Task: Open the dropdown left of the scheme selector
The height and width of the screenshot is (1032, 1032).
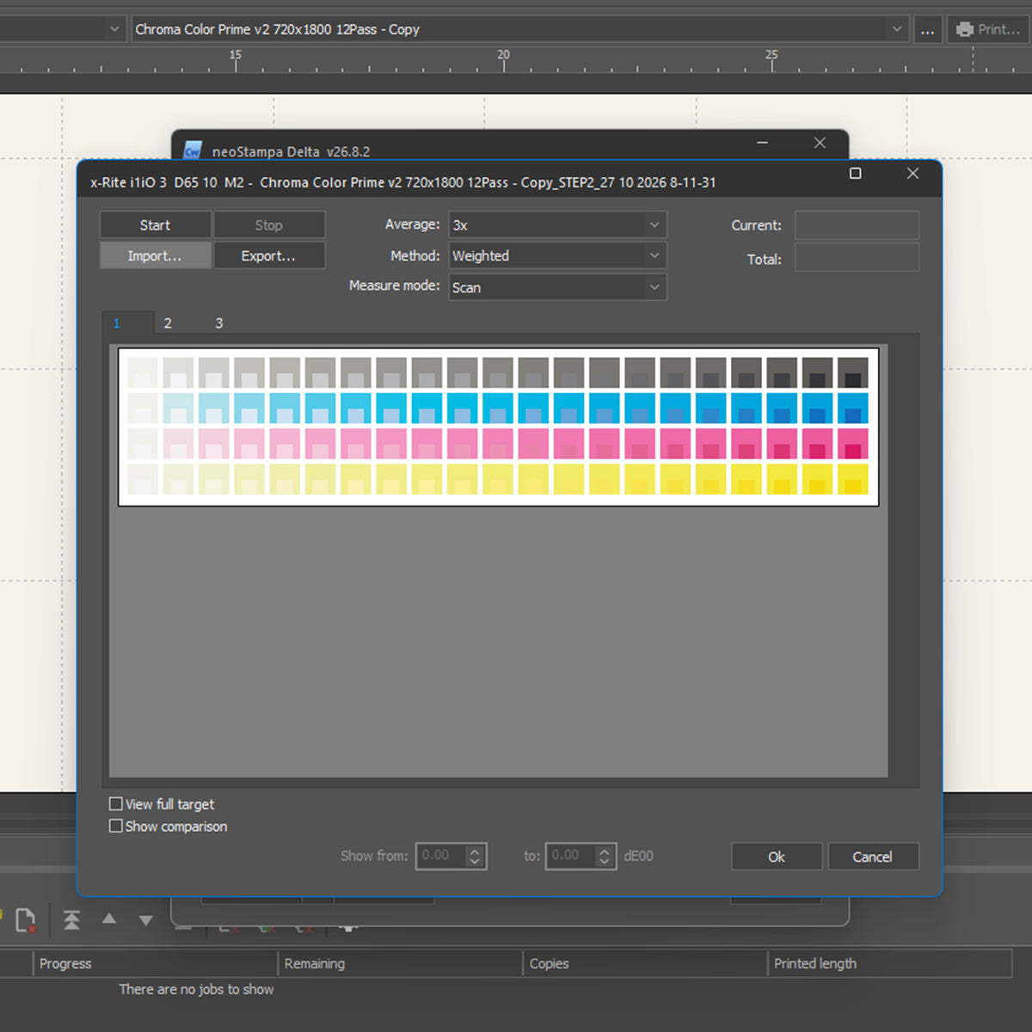Action: (114, 29)
